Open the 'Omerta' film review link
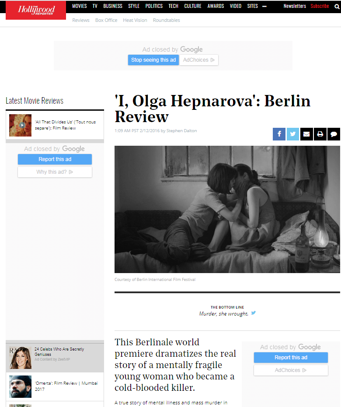The image size is (341, 407). point(66,386)
